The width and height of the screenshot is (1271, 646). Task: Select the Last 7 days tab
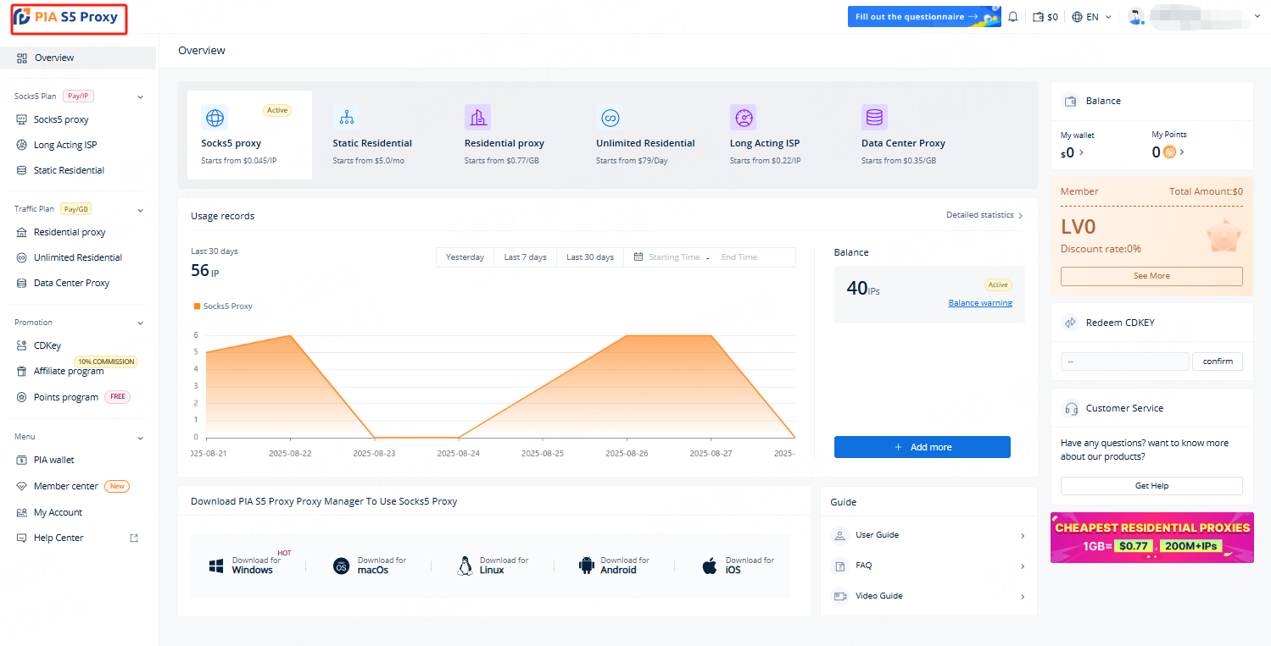click(x=525, y=257)
